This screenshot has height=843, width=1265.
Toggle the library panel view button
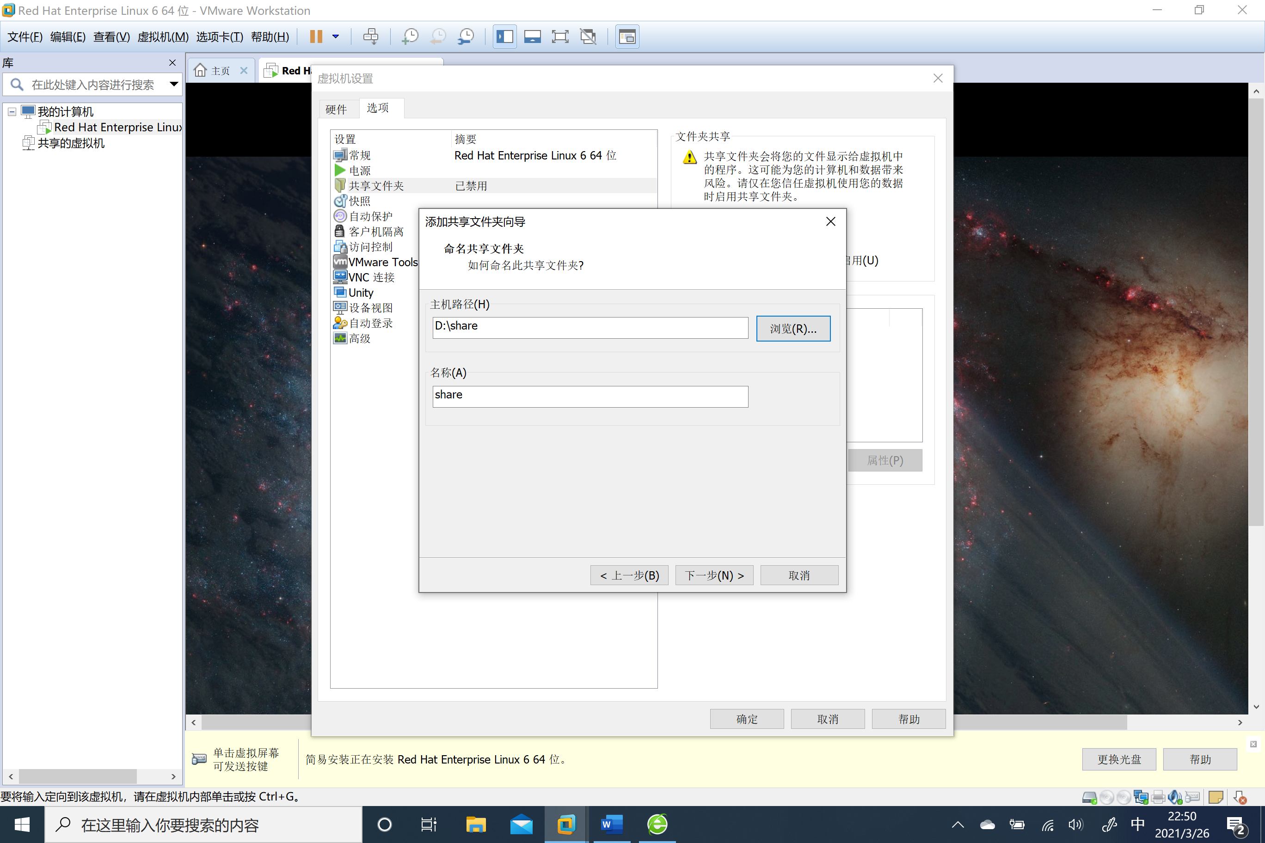pos(504,37)
